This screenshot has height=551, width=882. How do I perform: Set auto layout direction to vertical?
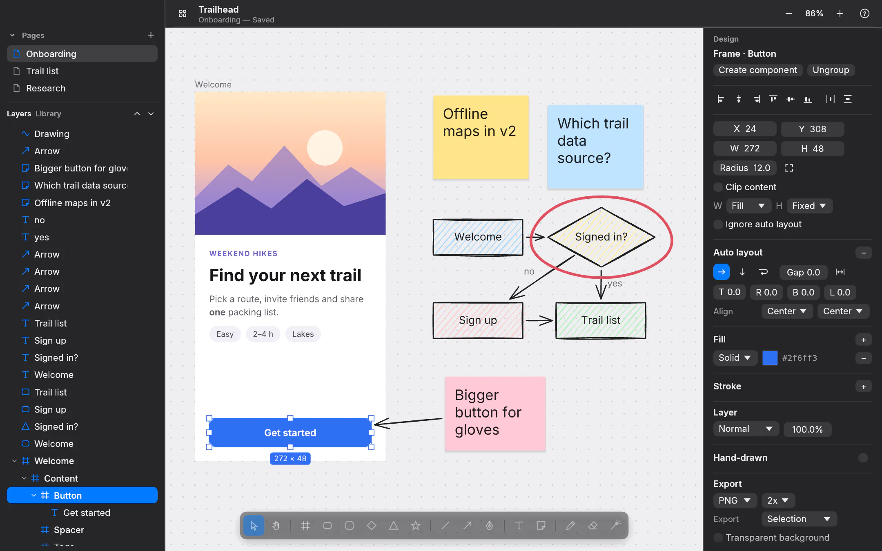(x=742, y=272)
